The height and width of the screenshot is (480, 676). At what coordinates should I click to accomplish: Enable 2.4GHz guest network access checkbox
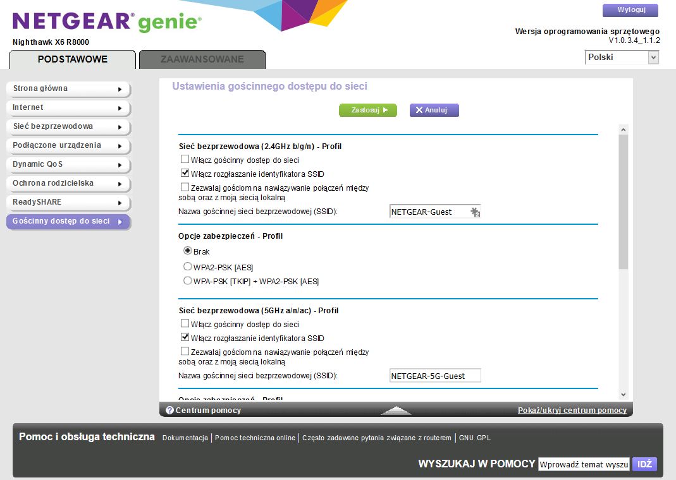pos(185,159)
